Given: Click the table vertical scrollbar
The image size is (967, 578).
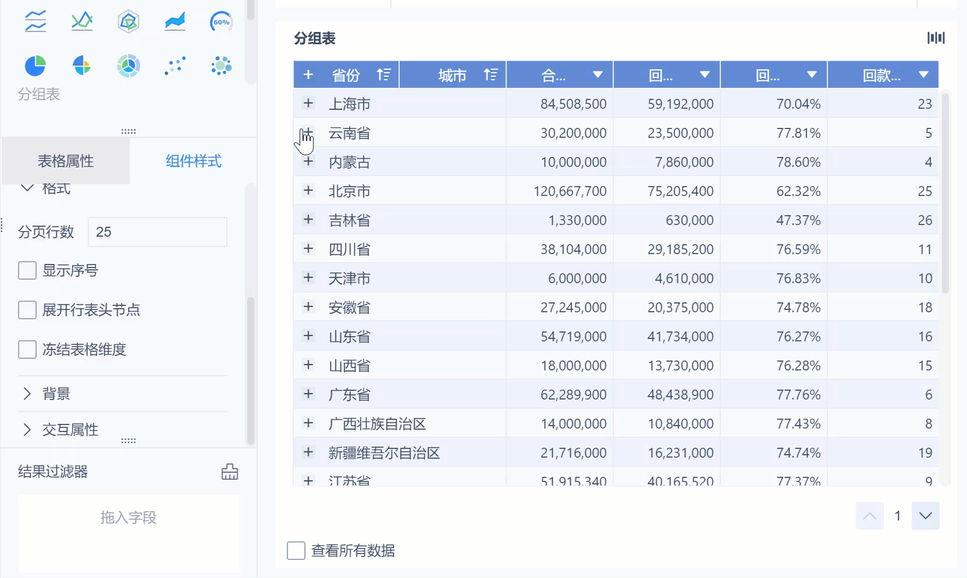Looking at the screenshot, I should 945,194.
